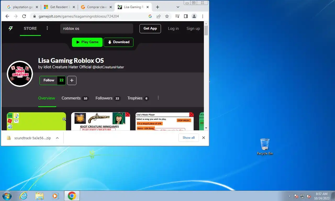
Task: Switch to the playstation tab
Action: [22, 7]
